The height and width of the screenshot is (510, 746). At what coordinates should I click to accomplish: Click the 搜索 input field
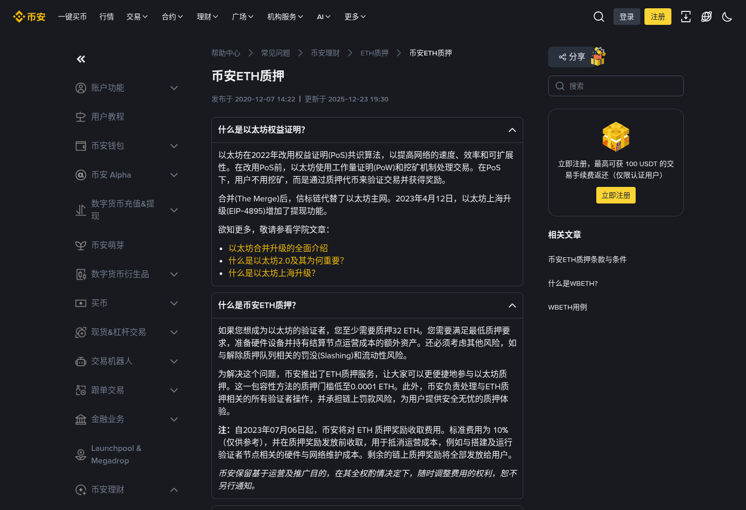616,86
